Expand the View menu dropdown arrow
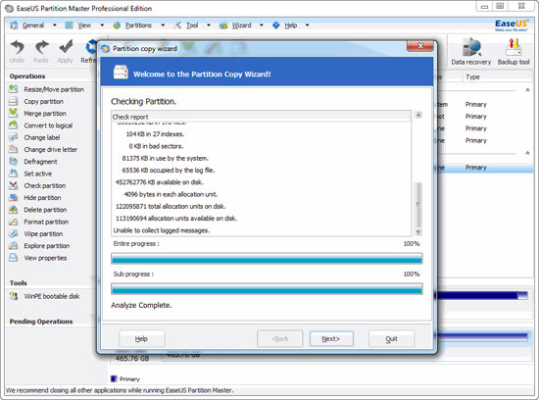This screenshot has width=539, height=400. pyautogui.click(x=102, y=25)
